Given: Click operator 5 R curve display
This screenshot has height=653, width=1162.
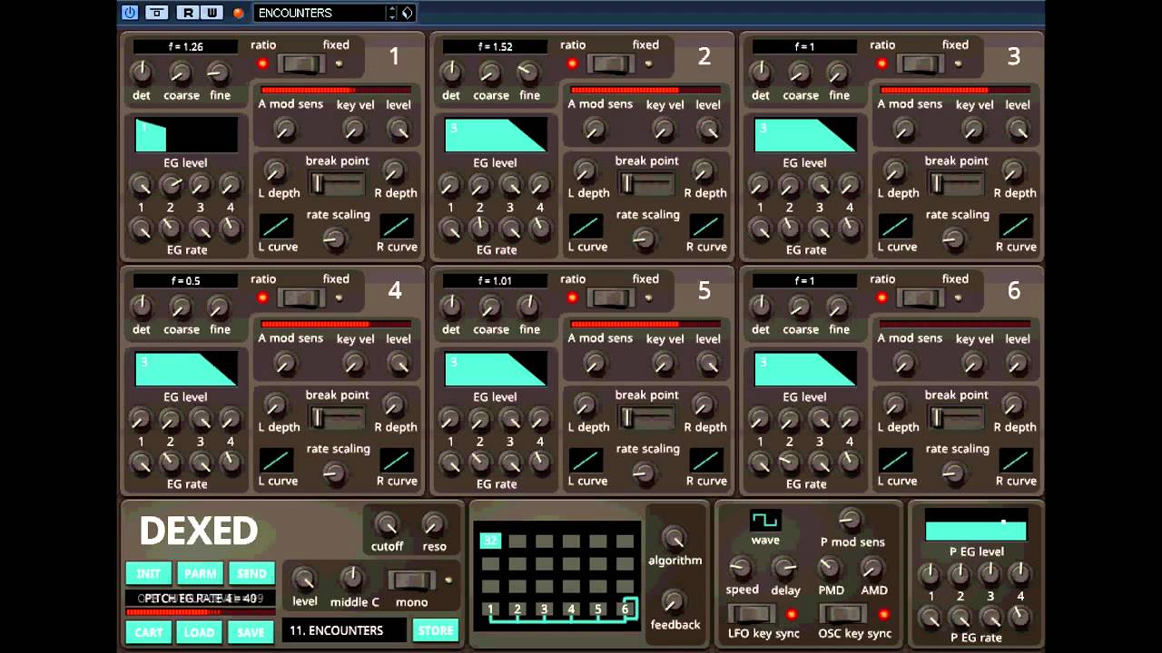Looking at the screenshot, I should 706,461.
